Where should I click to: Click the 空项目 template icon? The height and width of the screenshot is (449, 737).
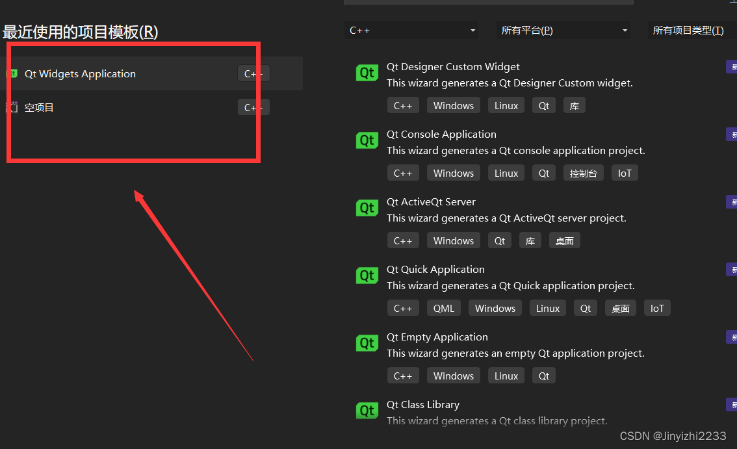click(x=12, y=107)
